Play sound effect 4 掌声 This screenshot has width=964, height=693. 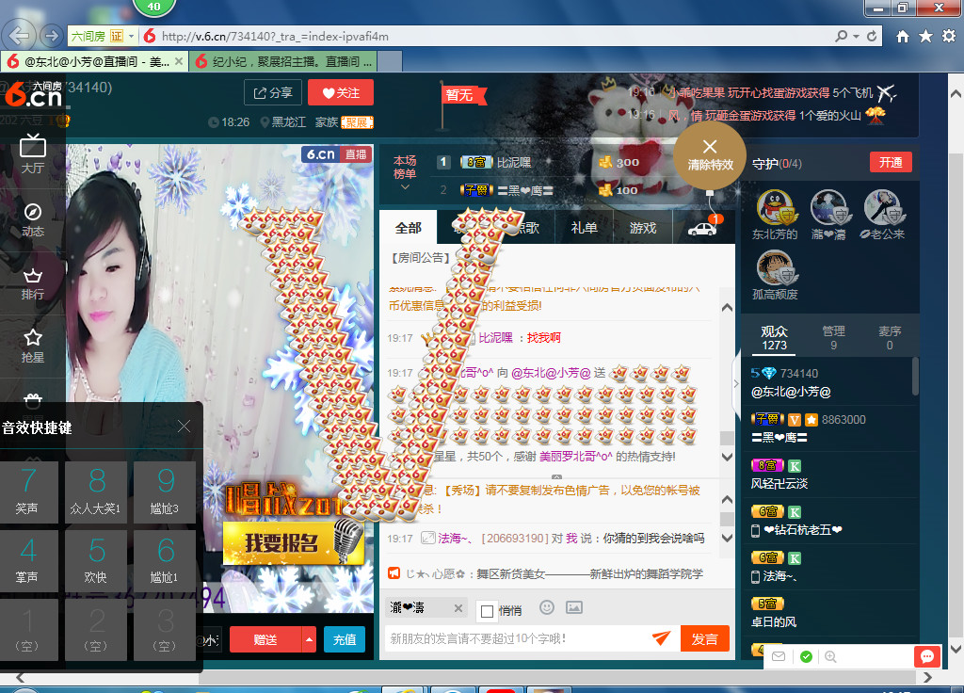28,561
